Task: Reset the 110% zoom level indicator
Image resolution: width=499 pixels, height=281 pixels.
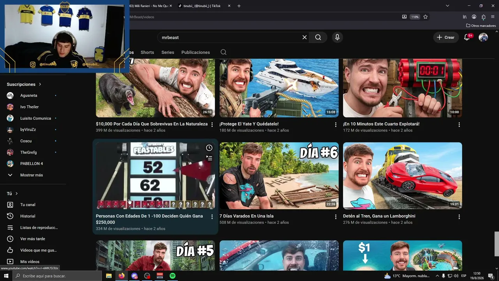Action: pyautogui.click(x=415, y=17)
